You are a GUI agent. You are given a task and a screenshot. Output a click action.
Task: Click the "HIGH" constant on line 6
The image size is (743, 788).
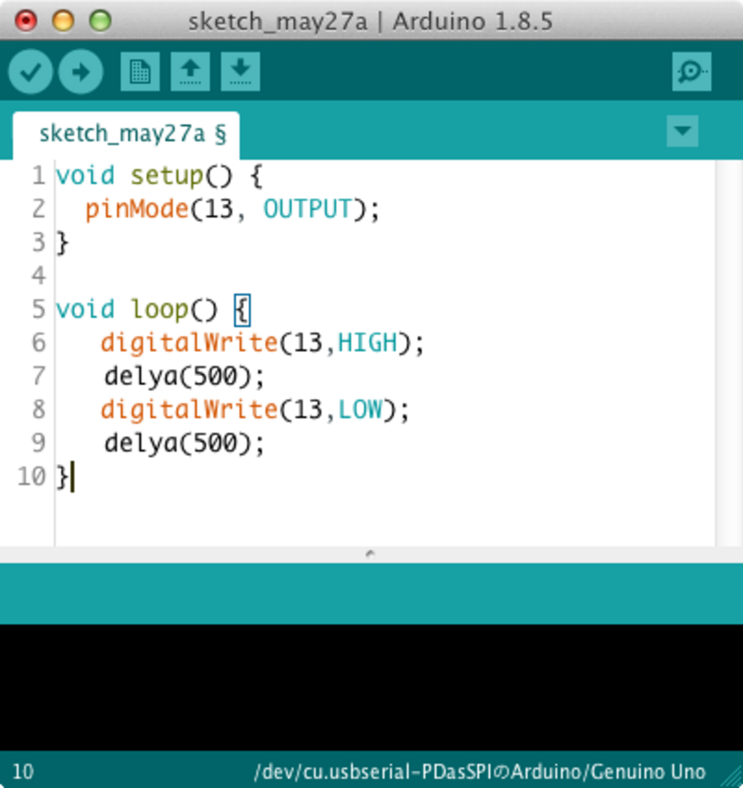[x=367, y=343]
